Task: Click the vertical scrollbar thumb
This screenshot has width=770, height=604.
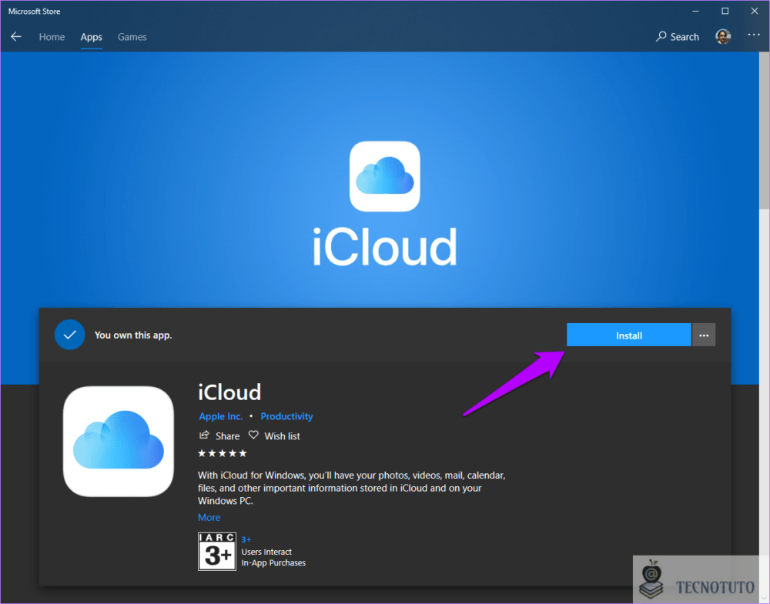Action: 764,130
